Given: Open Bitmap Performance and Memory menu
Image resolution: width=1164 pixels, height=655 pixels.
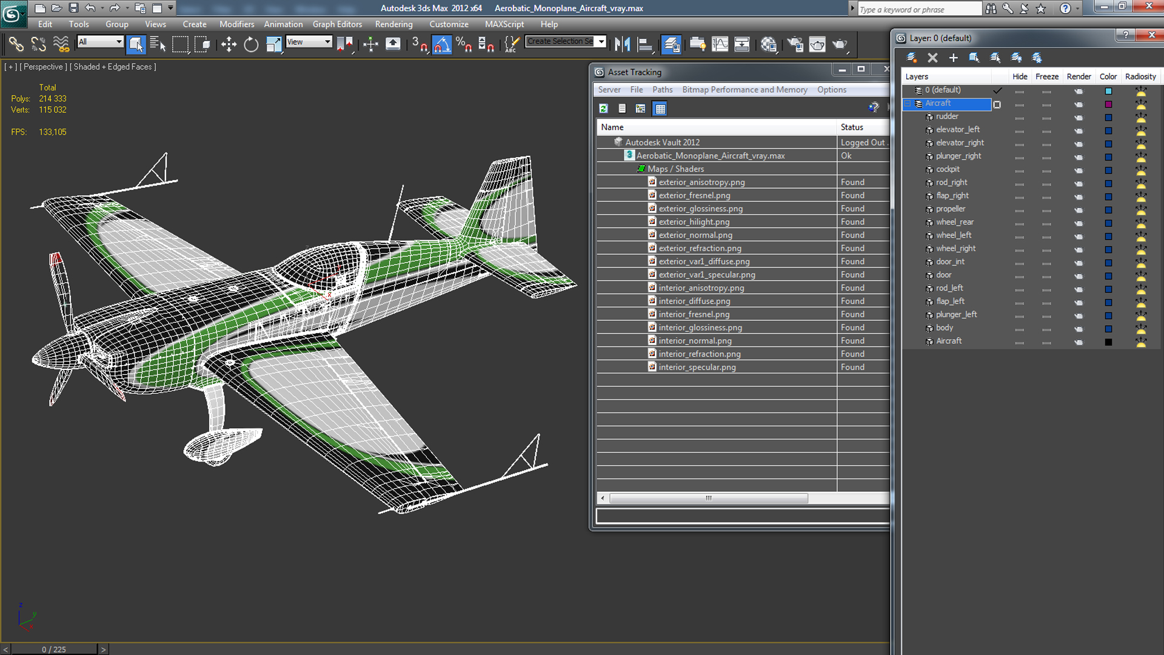Looking at the screenshot, I should coord(744,90).
